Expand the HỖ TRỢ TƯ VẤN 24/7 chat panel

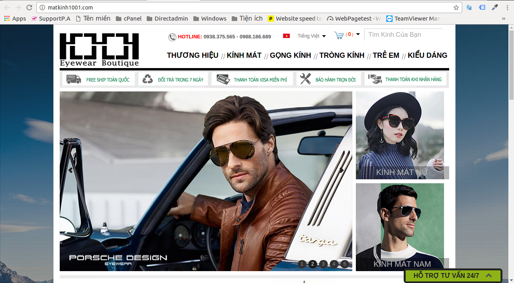click(453, 275)
